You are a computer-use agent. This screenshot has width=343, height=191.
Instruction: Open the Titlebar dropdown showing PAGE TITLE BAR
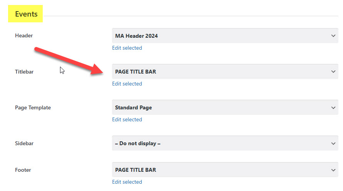coord(225,72)
